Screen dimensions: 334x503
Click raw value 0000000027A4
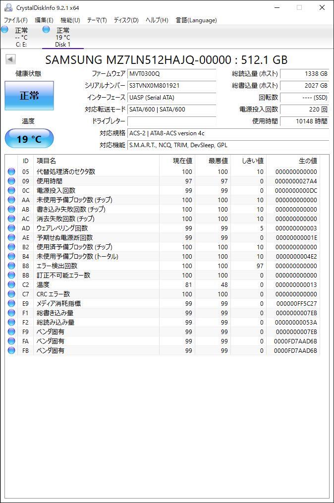(x=296, y=181)
